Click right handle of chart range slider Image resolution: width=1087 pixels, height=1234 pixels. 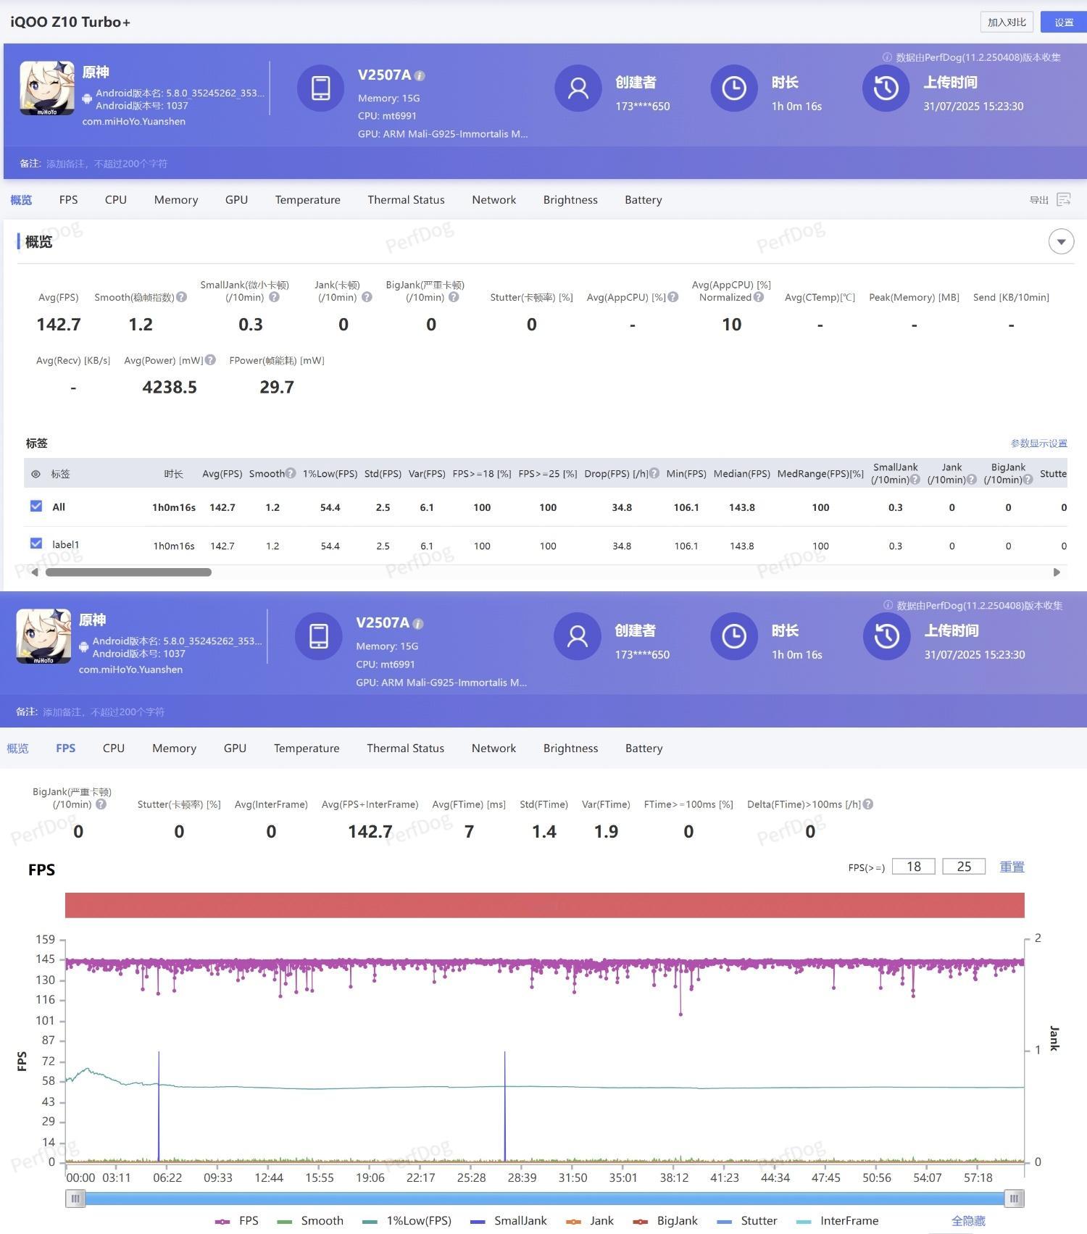(x=1014, y=1198)
